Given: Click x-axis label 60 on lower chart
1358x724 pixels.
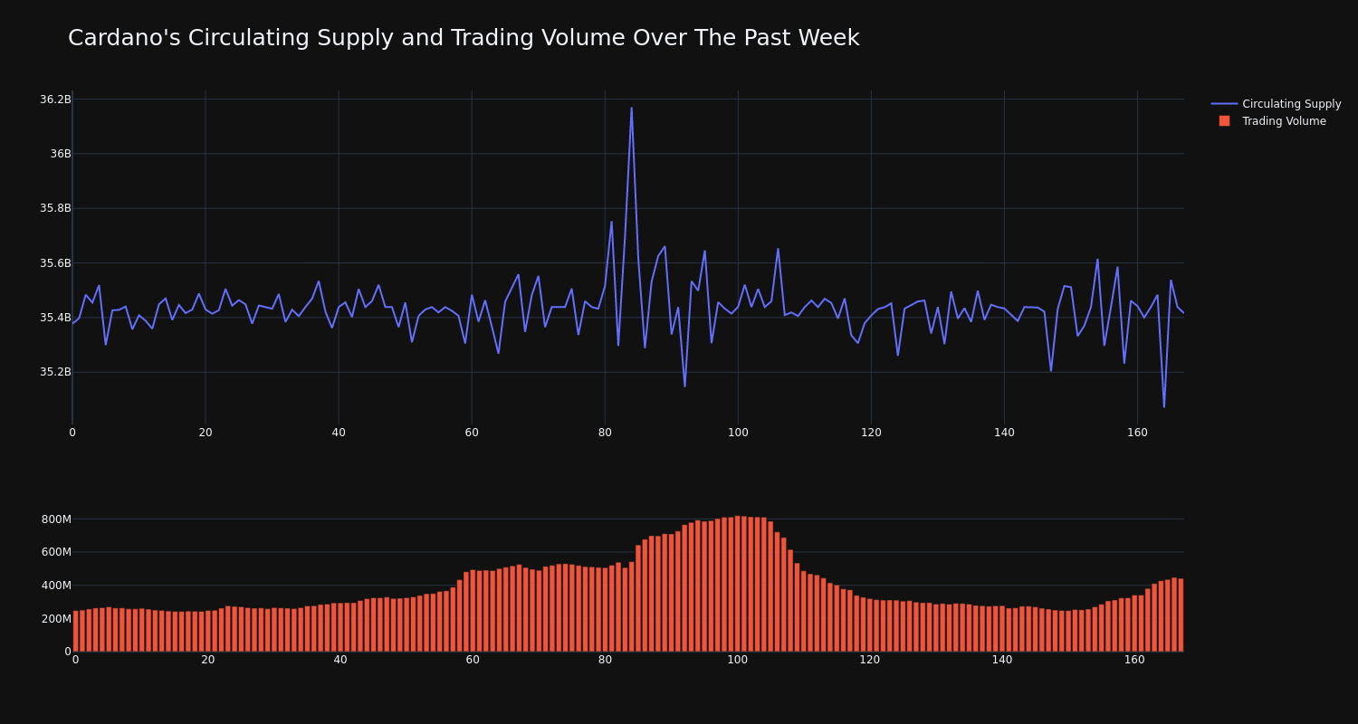Looking at the screenshot, I should [473, 660].
